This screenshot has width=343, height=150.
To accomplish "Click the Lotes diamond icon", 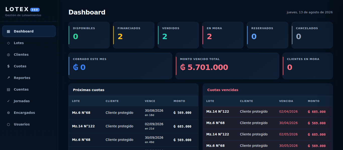I will [x=9, y=43].
